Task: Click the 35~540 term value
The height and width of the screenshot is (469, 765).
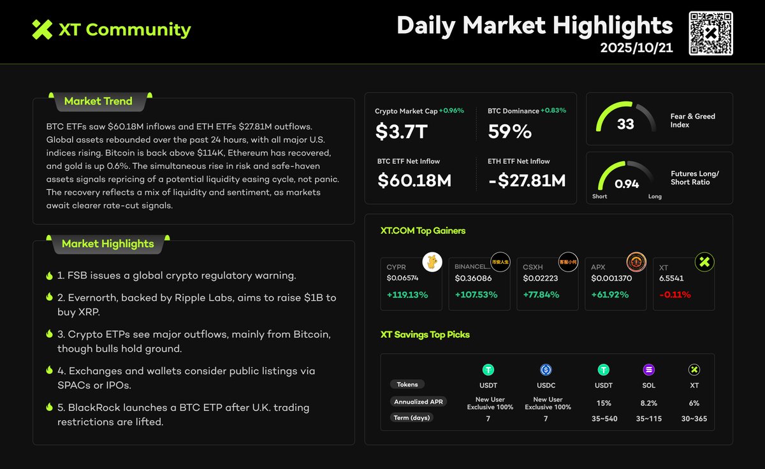Action: tap(603, 419)
